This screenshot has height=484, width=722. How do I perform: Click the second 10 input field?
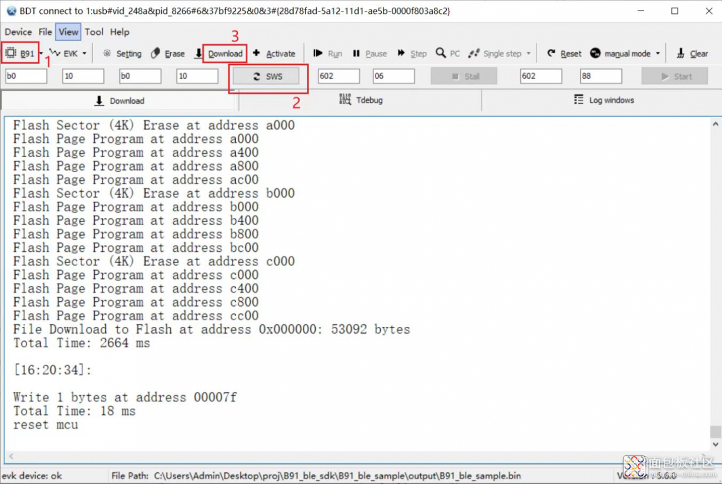click(x=197, y=76)
